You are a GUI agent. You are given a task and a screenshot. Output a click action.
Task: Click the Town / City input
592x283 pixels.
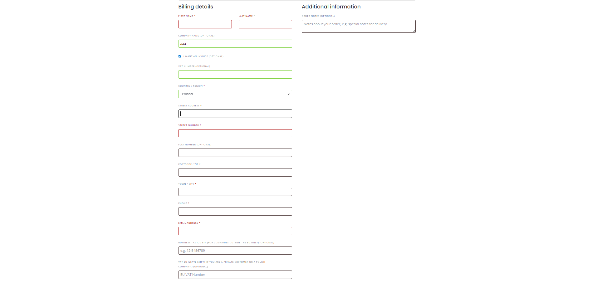coord(235,192)
